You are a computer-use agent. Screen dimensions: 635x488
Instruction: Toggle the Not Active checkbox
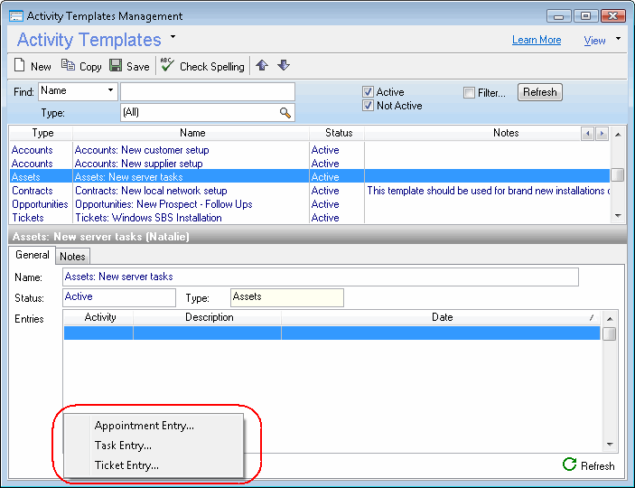[369, 106]
